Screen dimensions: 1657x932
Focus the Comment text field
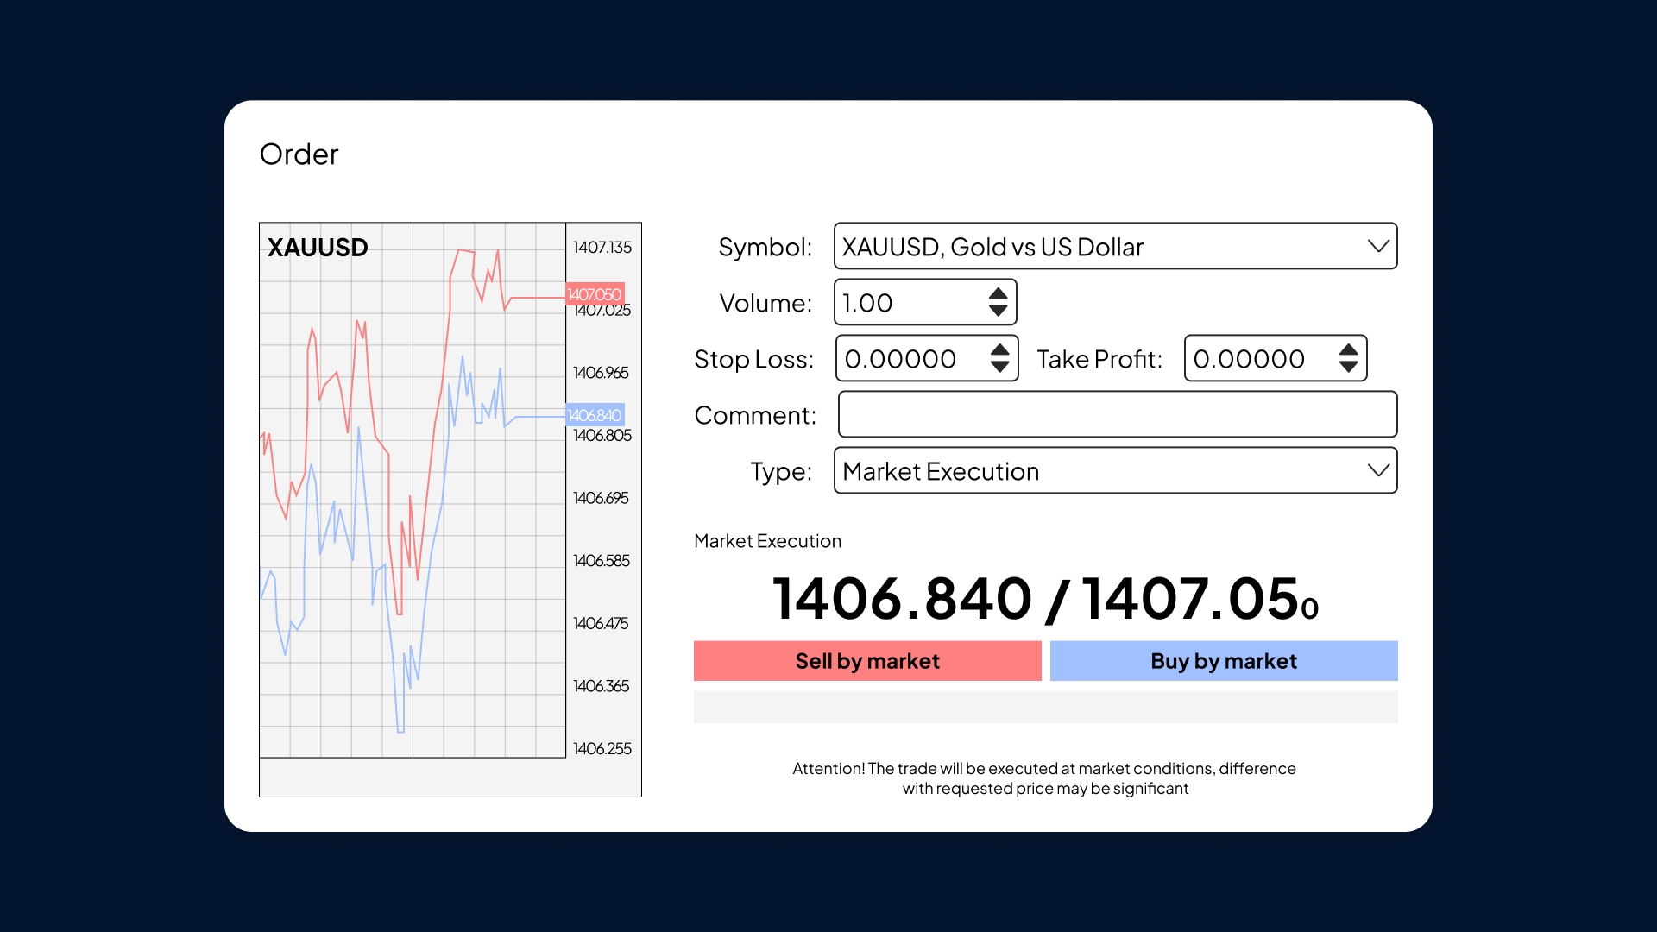[x=1117, y=414]
